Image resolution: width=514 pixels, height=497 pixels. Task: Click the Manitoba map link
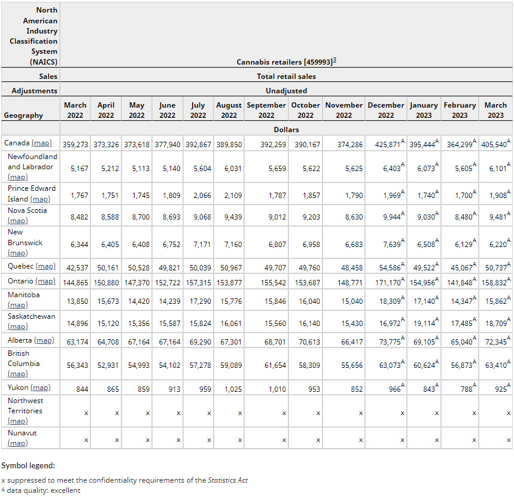point(17,305)
